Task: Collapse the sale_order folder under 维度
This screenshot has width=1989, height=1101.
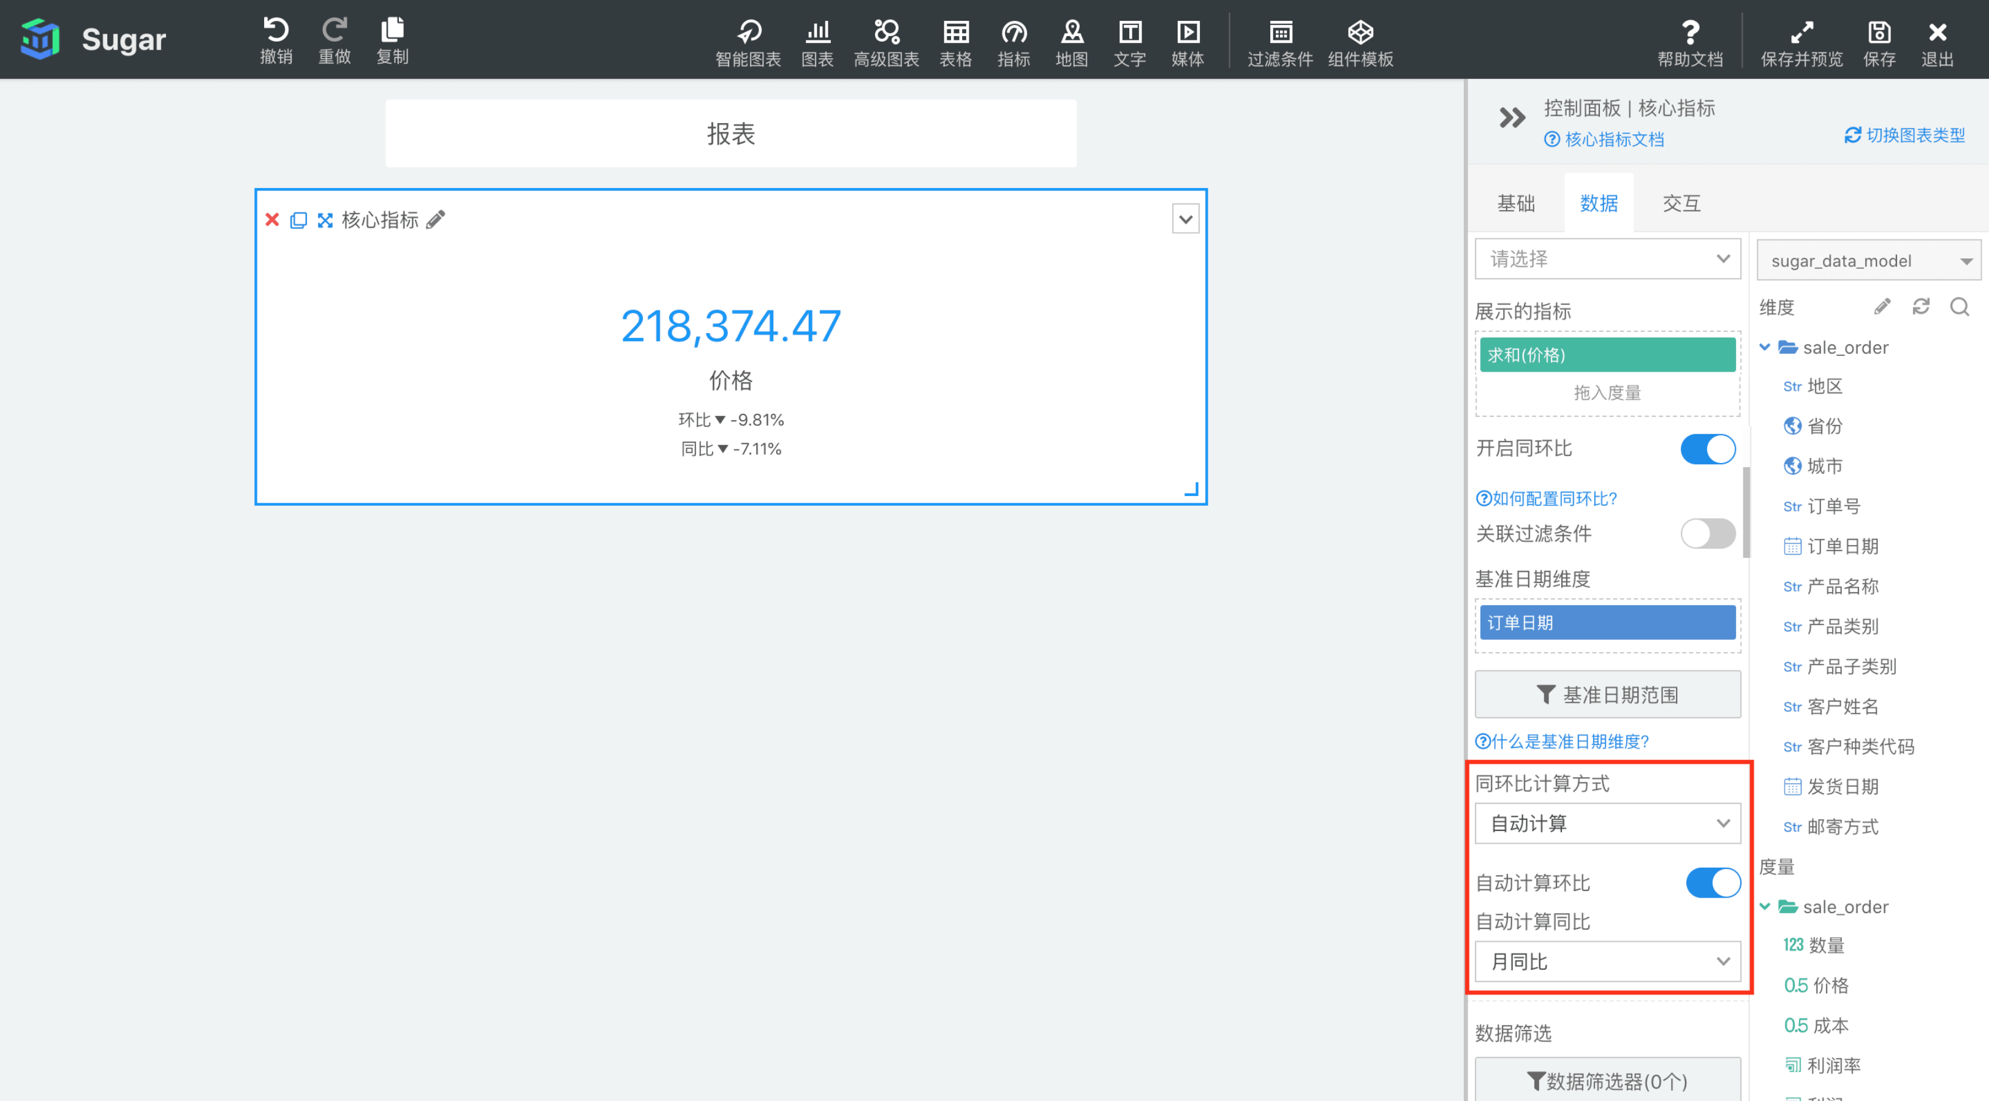Action: point(1764,347)
